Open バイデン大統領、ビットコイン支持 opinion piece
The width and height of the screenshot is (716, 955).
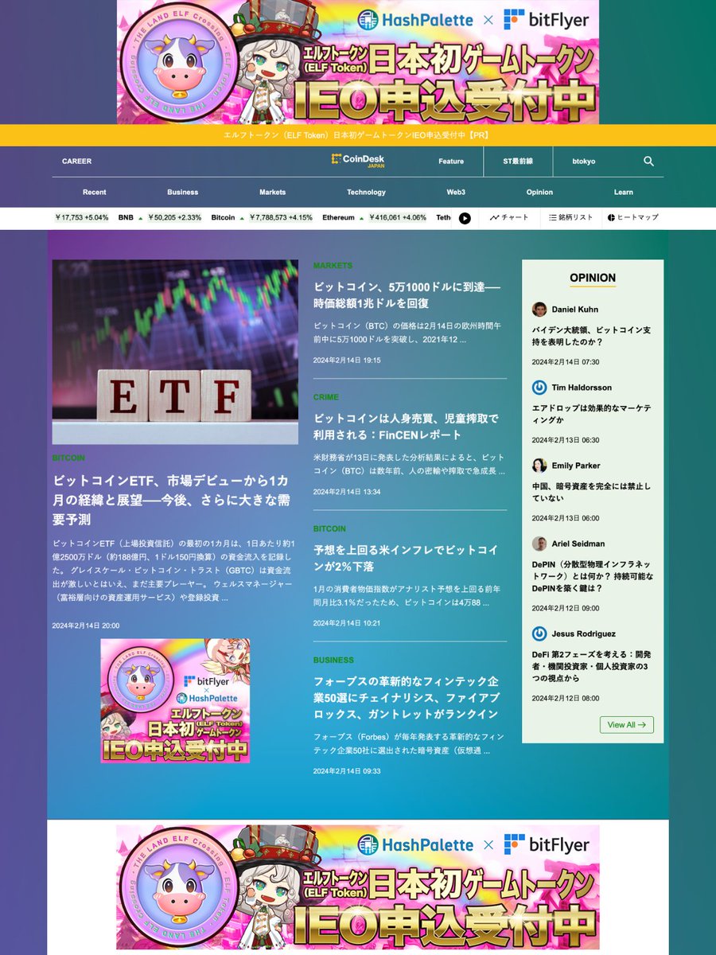click(x=592, y=336)
